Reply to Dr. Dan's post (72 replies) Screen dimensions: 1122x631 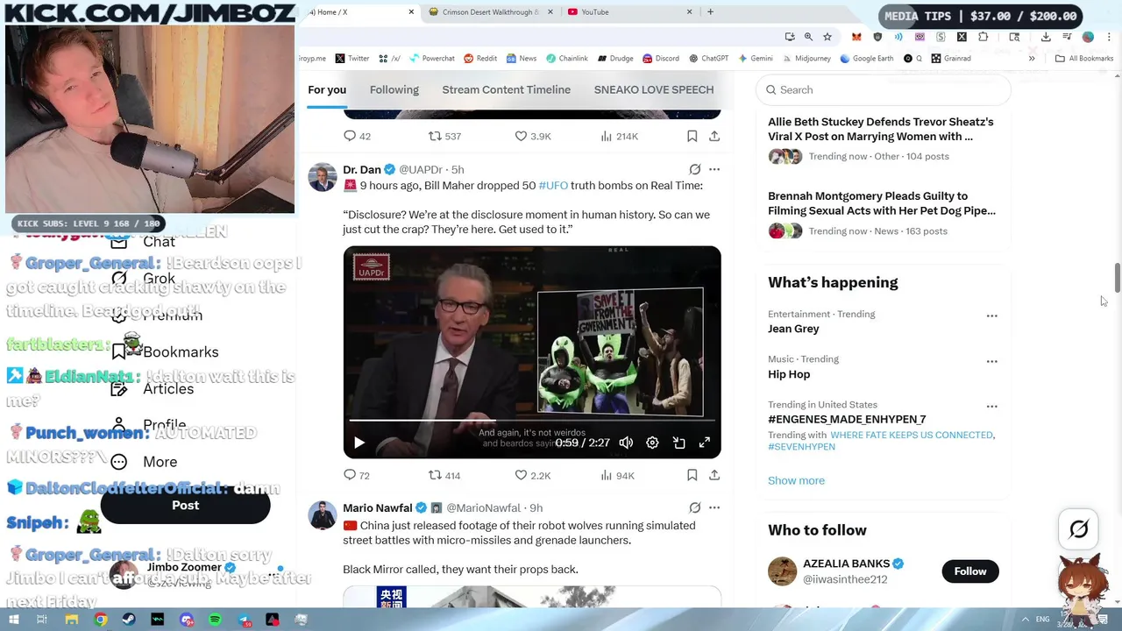click(356, 475)
